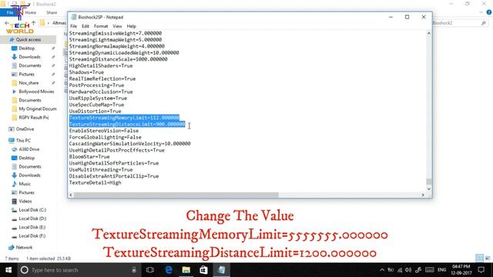Open the View menu in Notepad
The height and width of the screenshot is (277, 493).
tap(117, 26)
